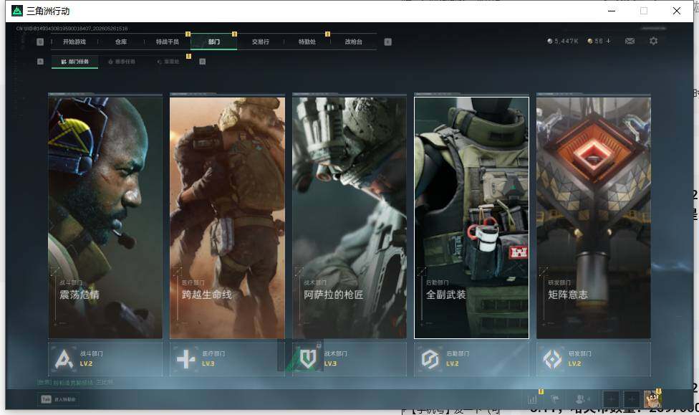Screen dimensions: 699x415
Task: Click the flag icon in bottom bar
Action: point(555,399)
